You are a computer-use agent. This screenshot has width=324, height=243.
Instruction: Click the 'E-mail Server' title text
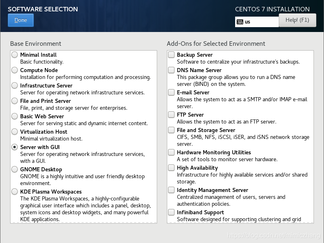tap(193, 93)
